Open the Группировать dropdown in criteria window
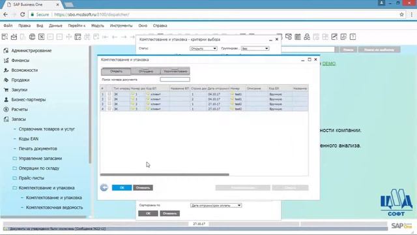 click(x=255, y=48)
